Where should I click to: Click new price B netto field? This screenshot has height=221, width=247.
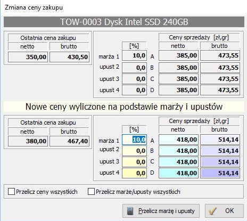coord(178,151)
